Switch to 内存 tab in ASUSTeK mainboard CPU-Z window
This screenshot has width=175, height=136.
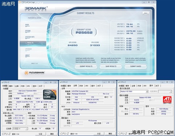81,86
